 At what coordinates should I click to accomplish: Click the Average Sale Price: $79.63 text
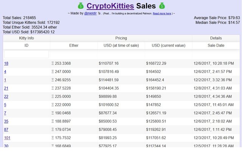[217, 18]
